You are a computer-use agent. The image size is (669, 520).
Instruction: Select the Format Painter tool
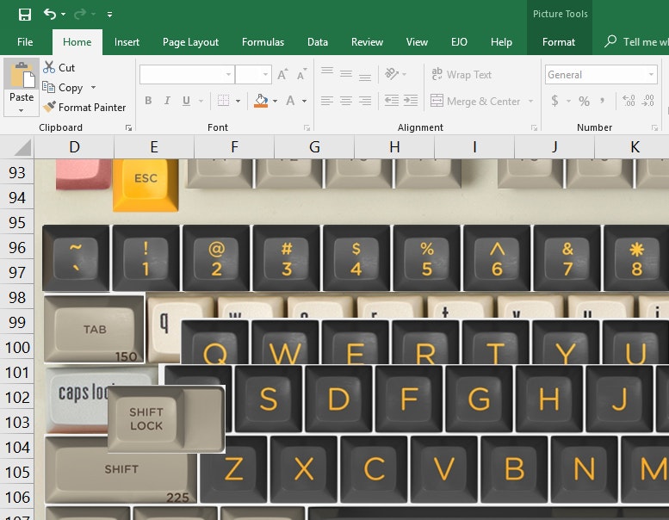(x=84, y=108)
